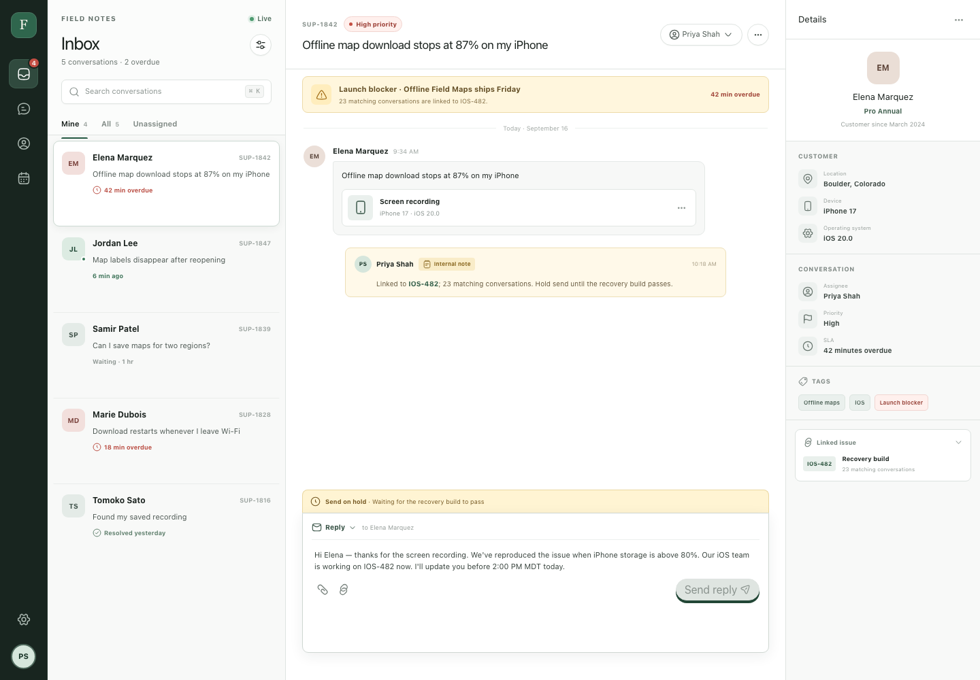Open the screen recording phone icon

(x=361, y=207)
